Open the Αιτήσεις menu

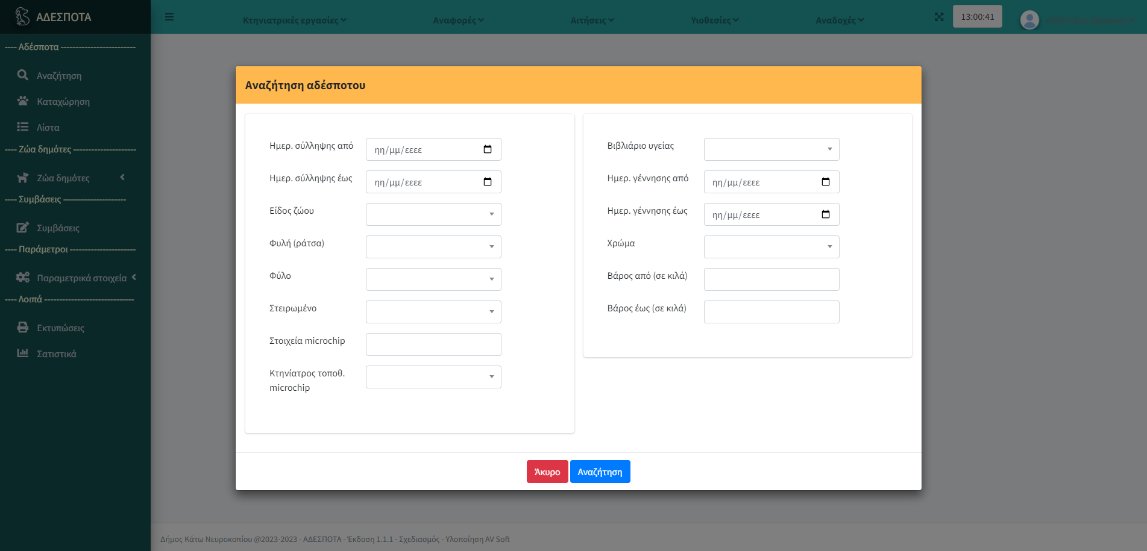[592, 20]
